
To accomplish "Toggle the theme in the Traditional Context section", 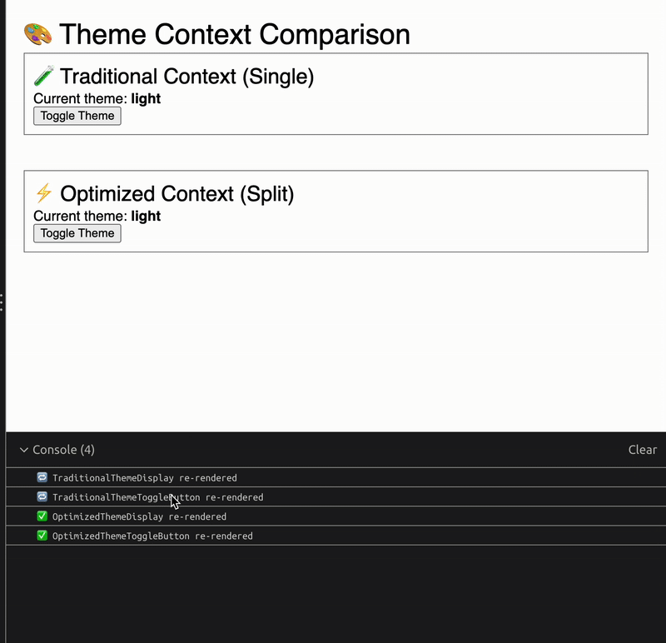I will (77, 116).
